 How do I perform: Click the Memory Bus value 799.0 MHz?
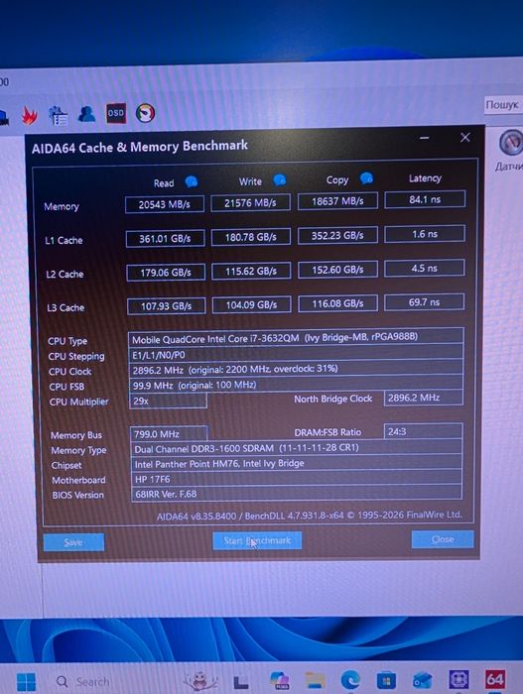coord(169,434)
